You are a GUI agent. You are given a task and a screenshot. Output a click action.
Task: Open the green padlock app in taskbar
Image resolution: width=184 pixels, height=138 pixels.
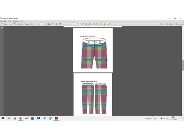coord(15,118)
